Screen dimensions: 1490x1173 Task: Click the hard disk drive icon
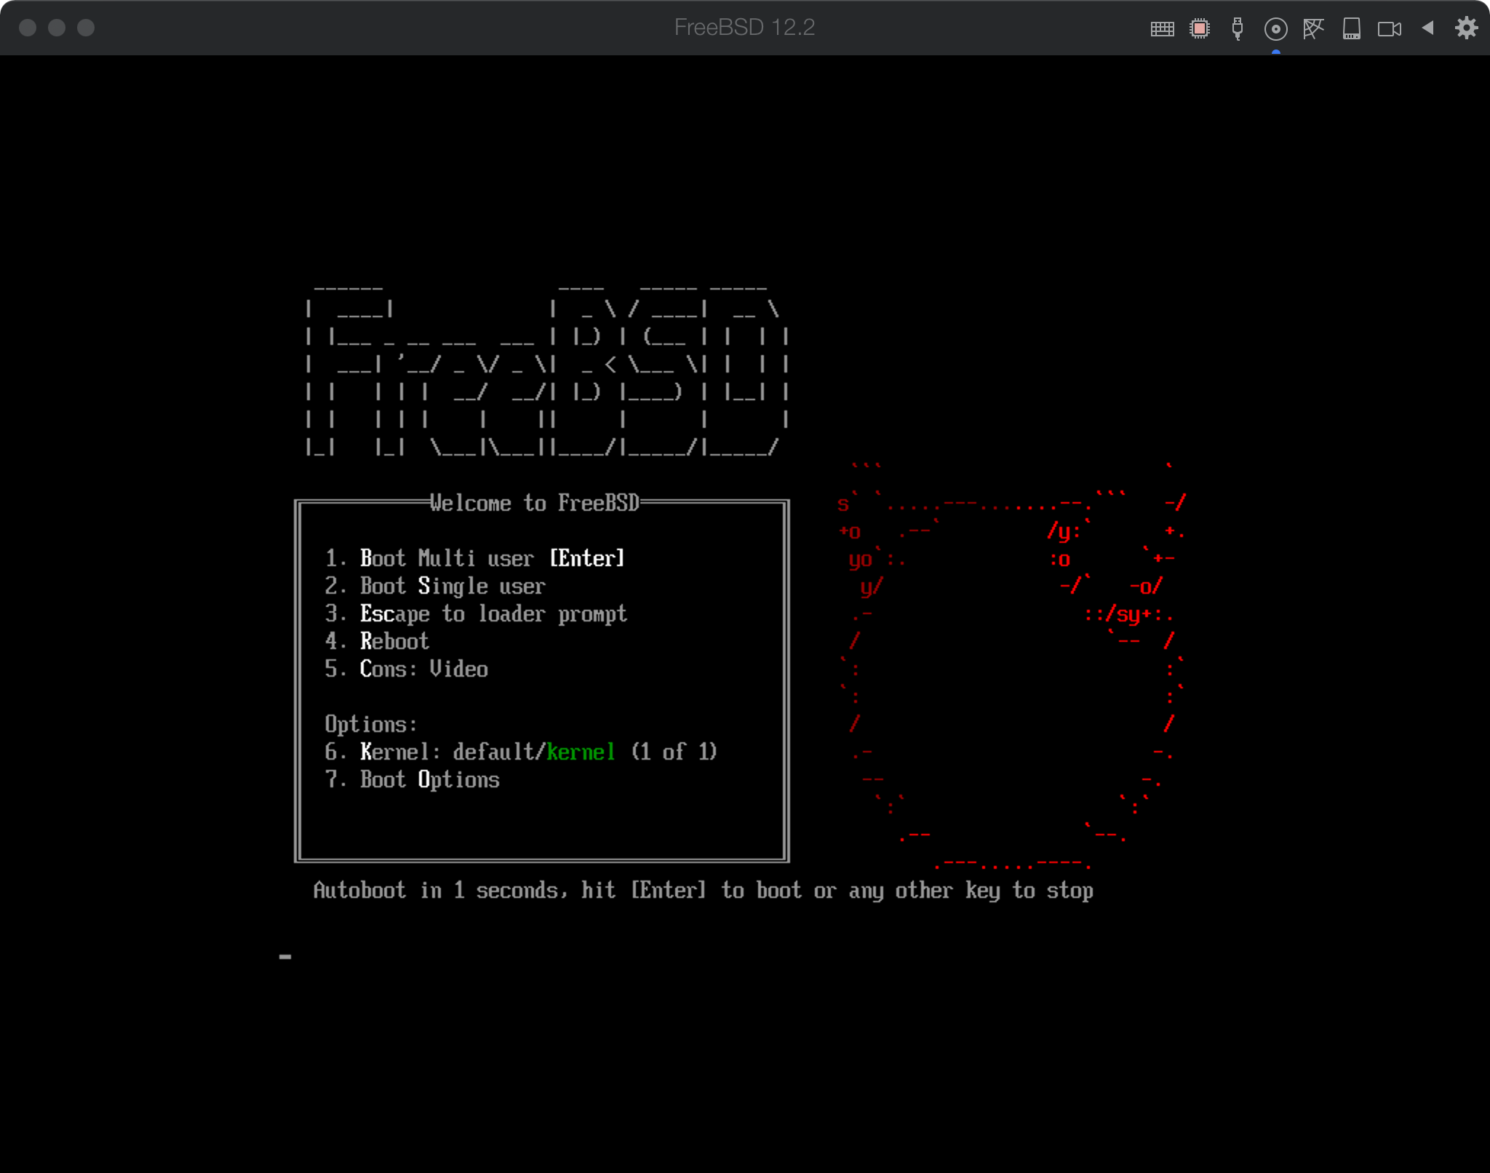coord(1352,28)
